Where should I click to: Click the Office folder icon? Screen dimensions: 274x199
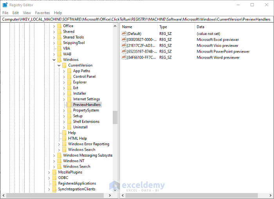(x=59, y=26)
